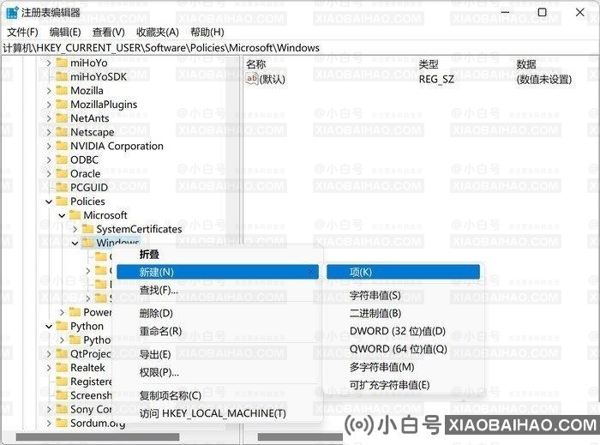Click the Power folder icon
The width and height of the screenshot is (600, 445).
(75, 312)
